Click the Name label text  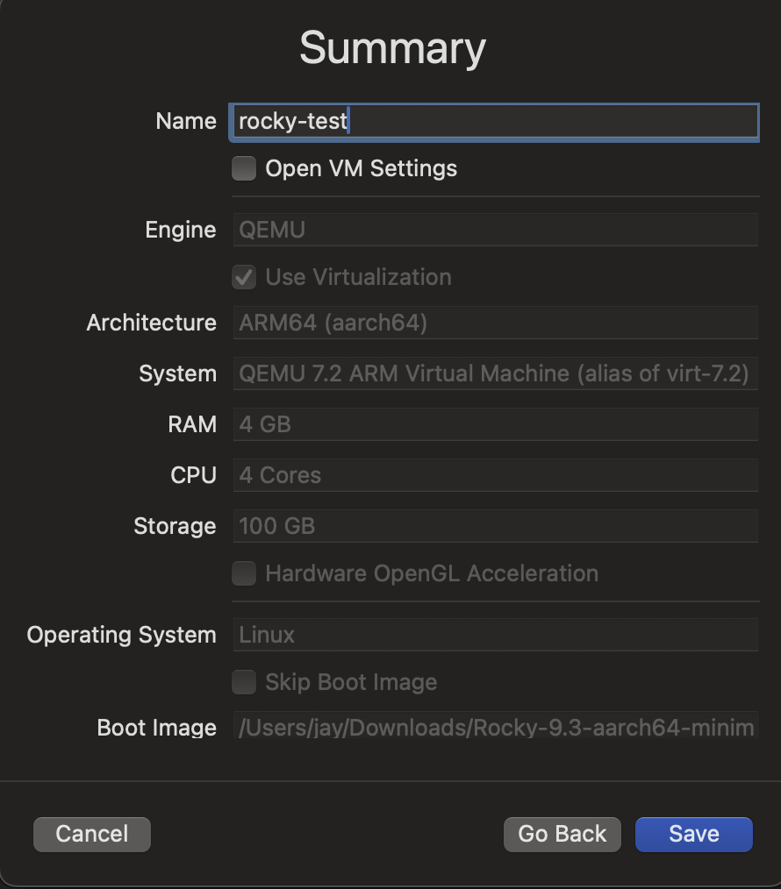tap(185, 122)
